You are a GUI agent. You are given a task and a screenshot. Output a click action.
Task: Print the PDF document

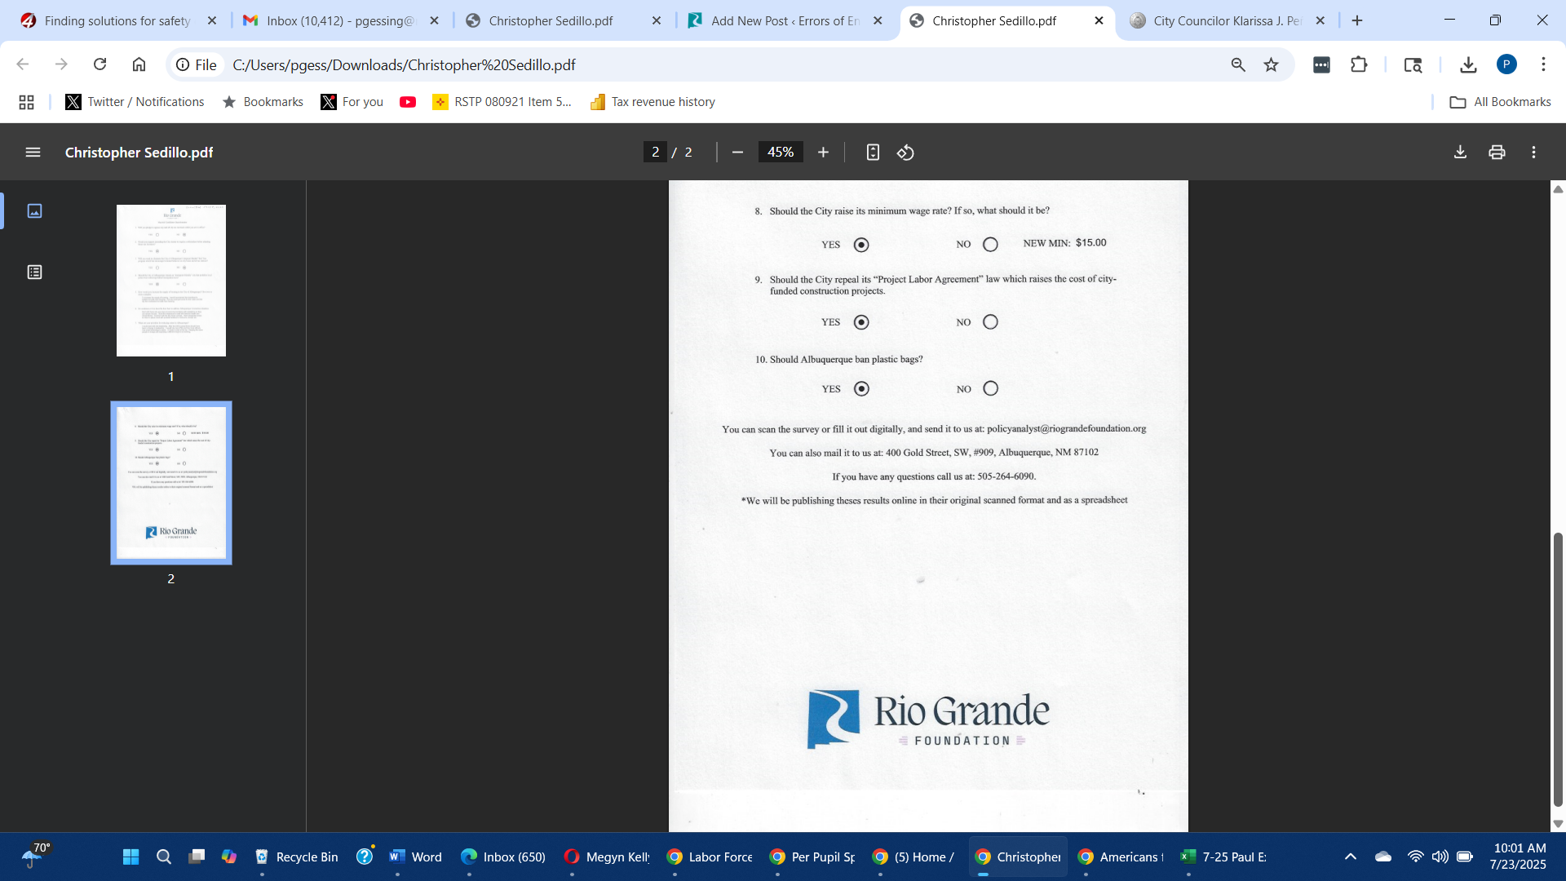point(1497,153)
